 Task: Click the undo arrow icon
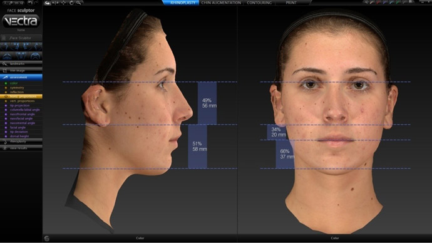(x=30, y=3)
